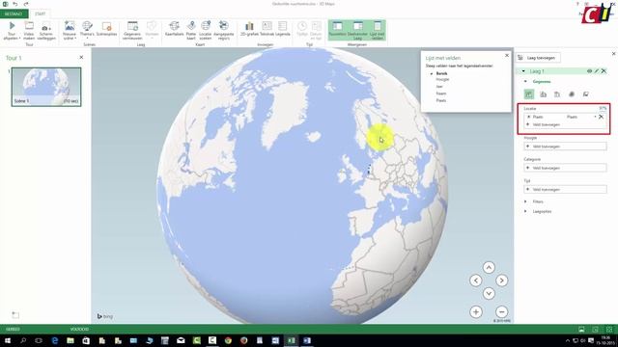Click Video maken in the ribbon
This screenshot has height=347, width=618.
coord(29,31)
